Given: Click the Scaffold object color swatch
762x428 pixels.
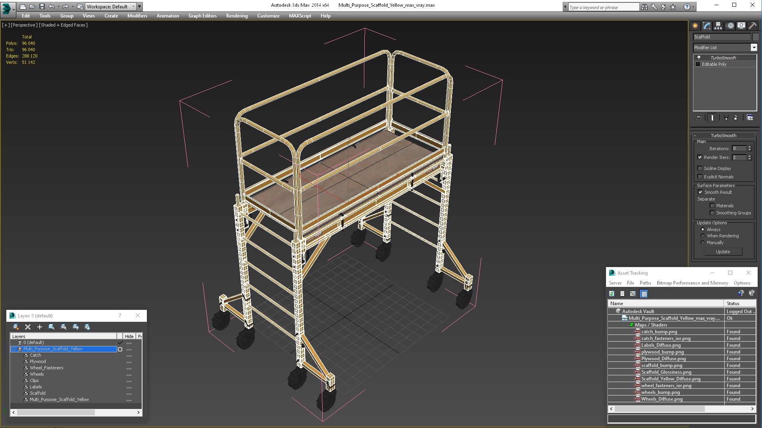Looking at the screenshot, I should [756, 37].
